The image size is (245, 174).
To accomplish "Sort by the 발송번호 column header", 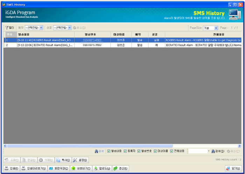I will (92, 35).
